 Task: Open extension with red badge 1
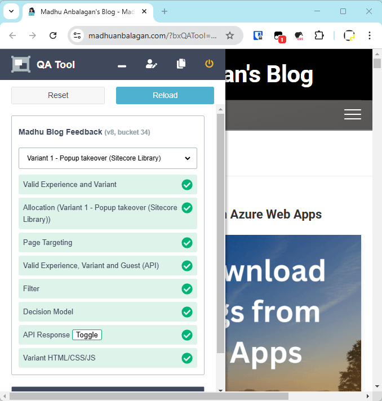pos(279,36)
